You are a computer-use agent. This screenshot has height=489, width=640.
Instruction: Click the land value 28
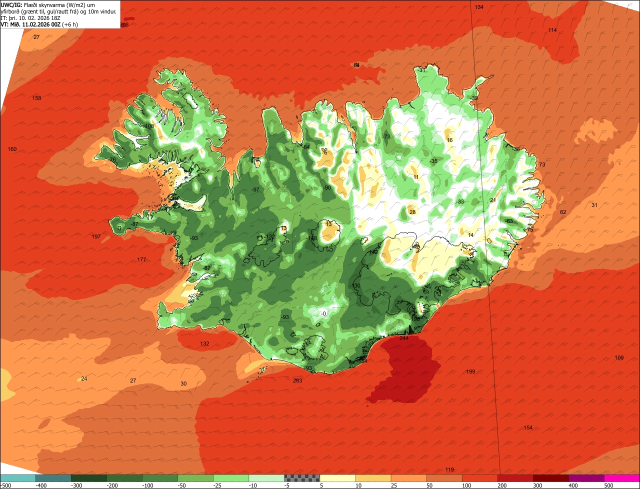412,212
